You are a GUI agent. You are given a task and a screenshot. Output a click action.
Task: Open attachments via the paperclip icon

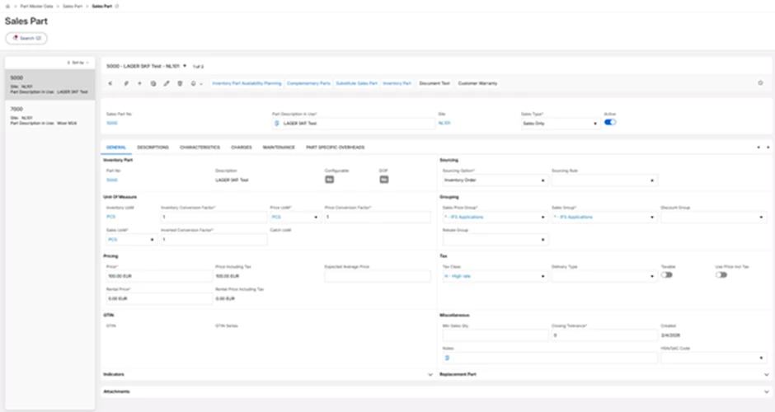126,83
